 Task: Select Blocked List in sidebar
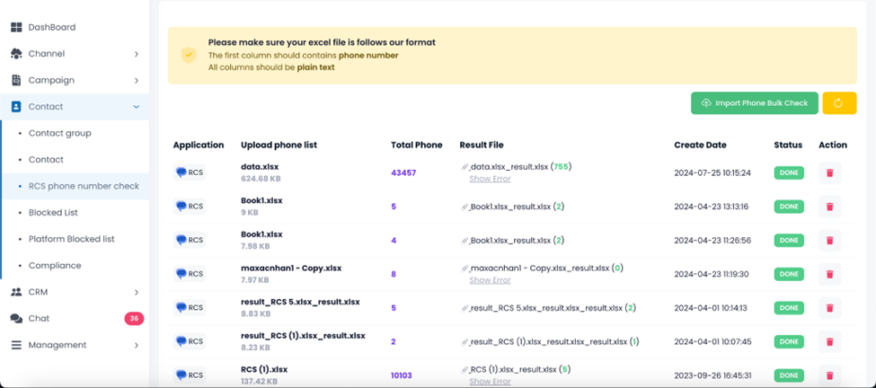53,213
